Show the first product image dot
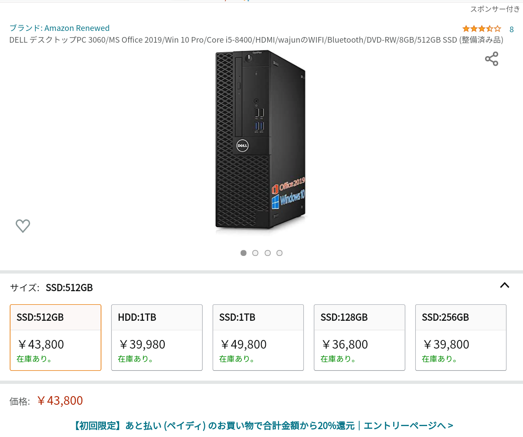This screenshot has height=437, width=523. point(244,253)
